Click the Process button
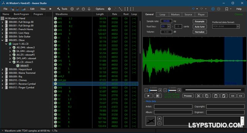Viewport: 247px width, 133px height. click(x=188, y=96)
